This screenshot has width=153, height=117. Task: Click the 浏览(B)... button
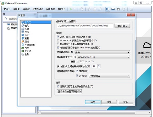(122, 26)
